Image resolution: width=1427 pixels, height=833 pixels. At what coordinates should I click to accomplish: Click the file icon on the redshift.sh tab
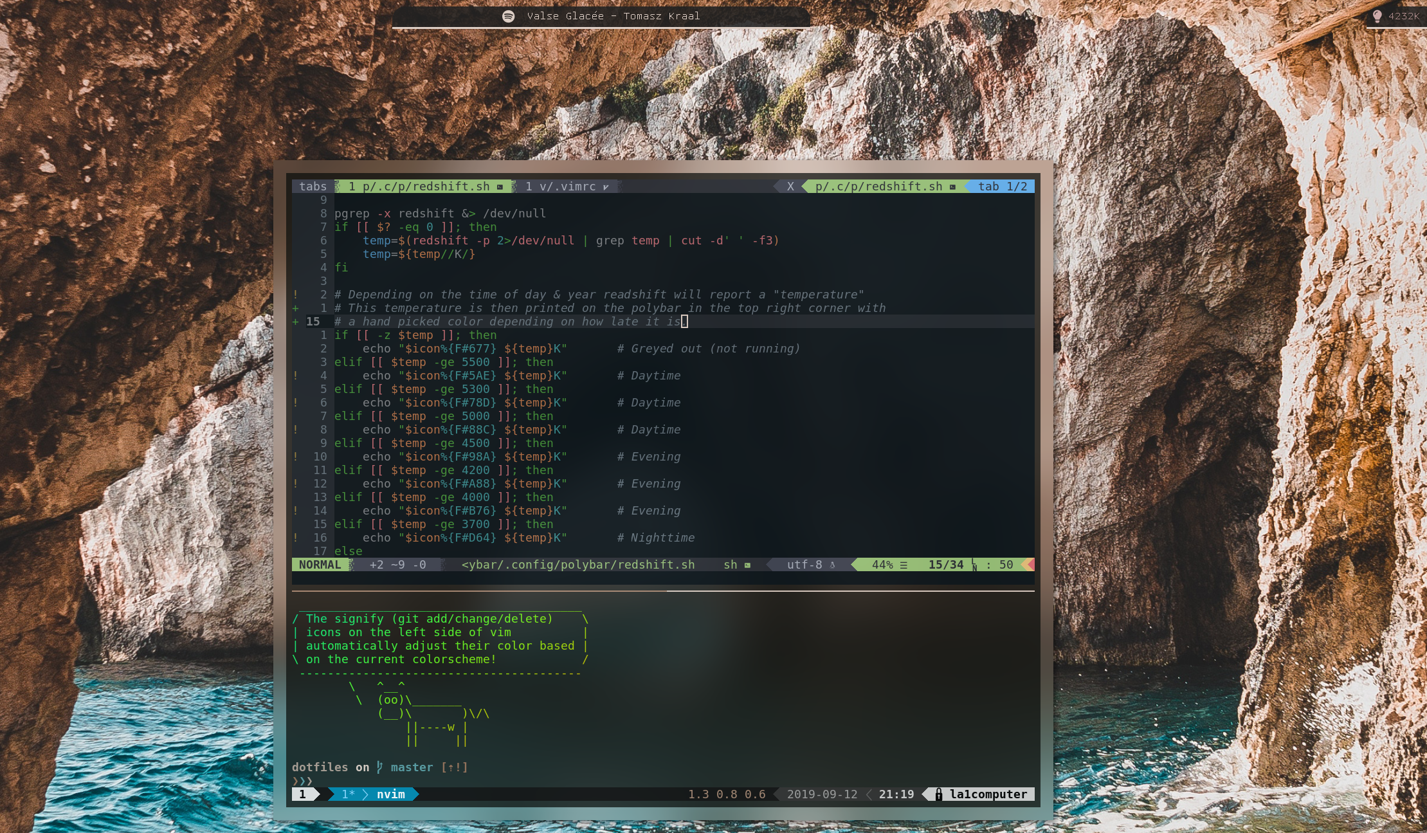click(500, 187)
